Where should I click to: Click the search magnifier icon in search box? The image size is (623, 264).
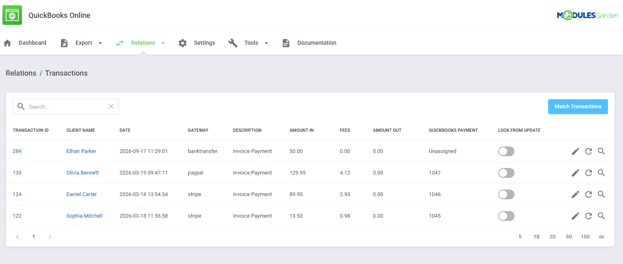[21, 107]
